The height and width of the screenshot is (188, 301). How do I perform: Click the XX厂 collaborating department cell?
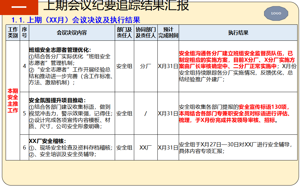[x=146, y=148]
